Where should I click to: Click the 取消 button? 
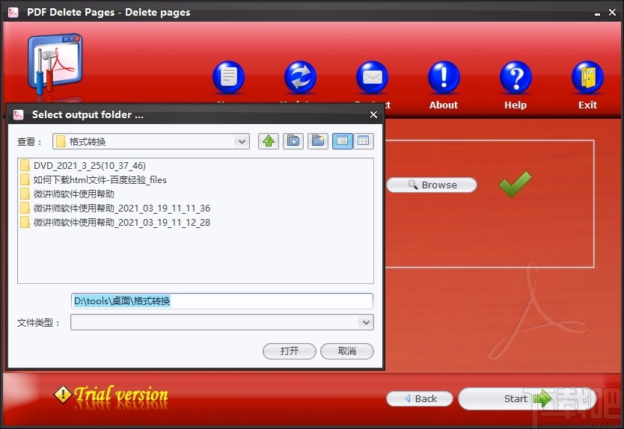point(347,351)
